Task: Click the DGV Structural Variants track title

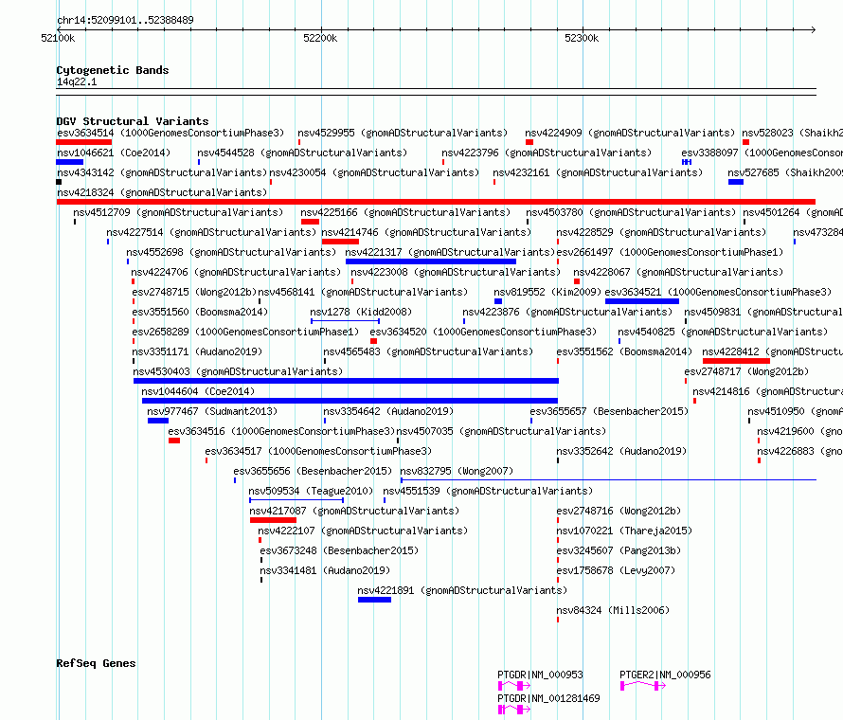Action: tap(133, 121)
